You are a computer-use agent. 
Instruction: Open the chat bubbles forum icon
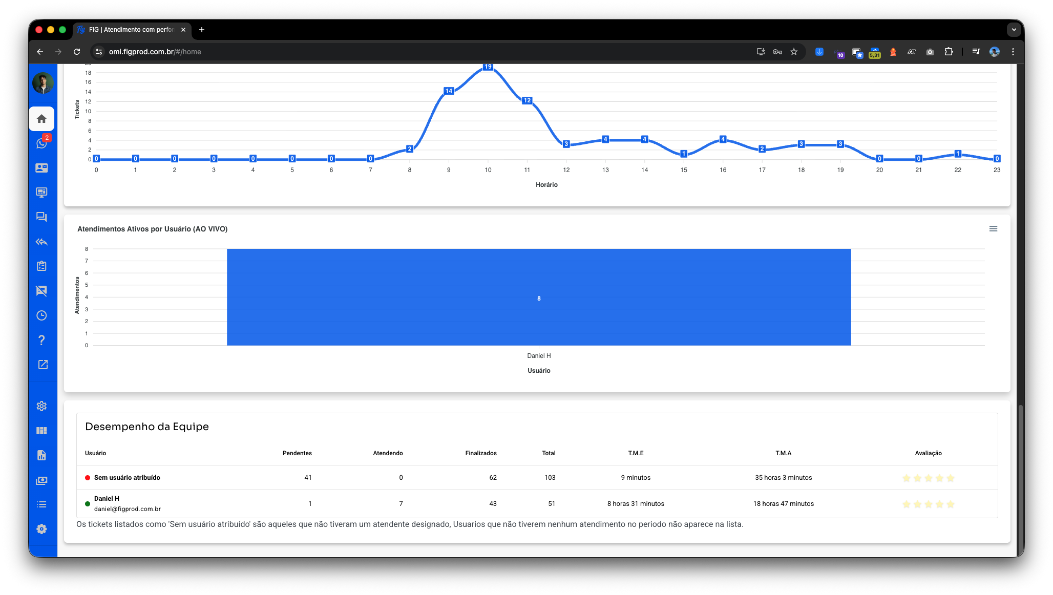[x=42, y=217]
